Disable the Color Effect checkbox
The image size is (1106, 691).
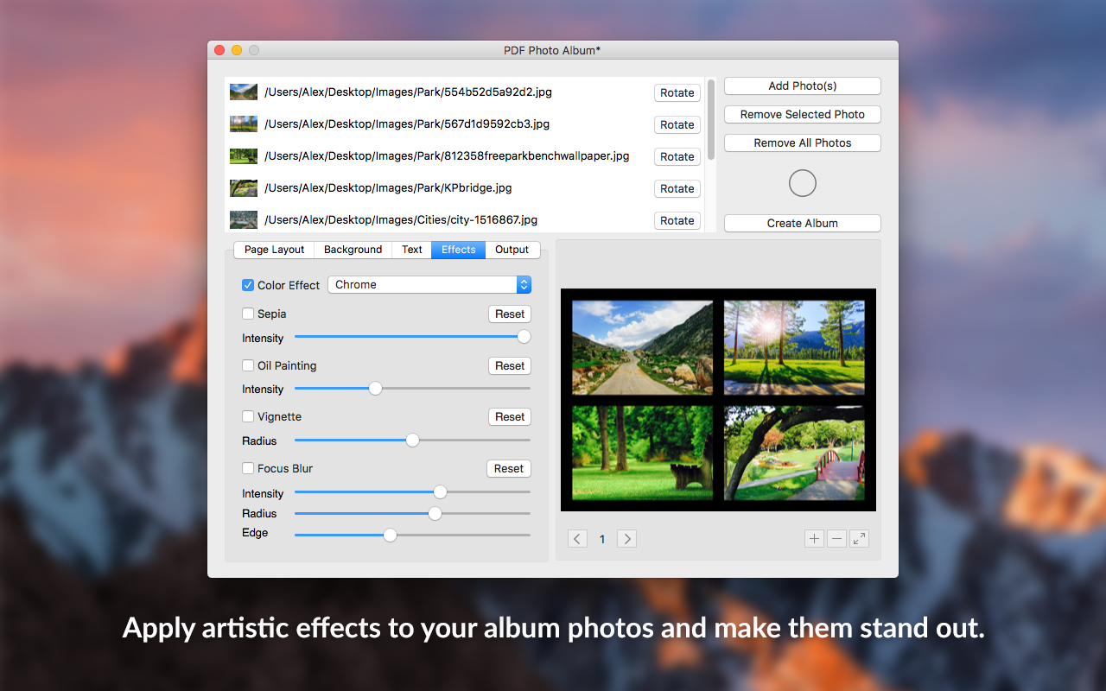click(x=248, y=285)
